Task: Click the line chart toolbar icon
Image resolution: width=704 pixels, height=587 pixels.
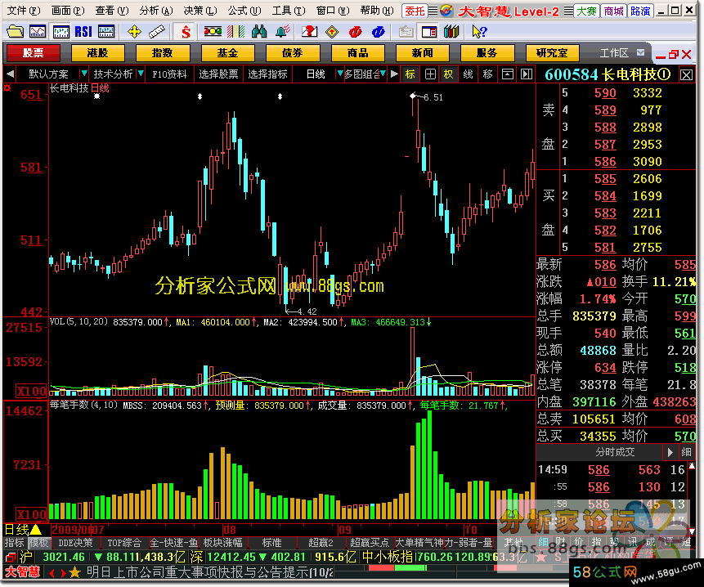Action: pyautogui.click(x=38, y=31)
